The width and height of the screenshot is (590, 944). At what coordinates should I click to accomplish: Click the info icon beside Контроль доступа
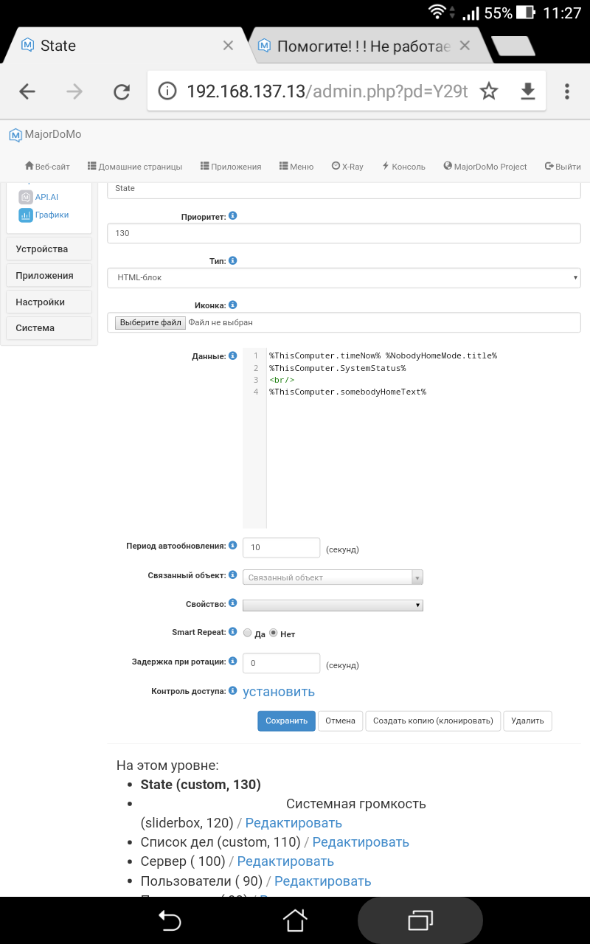click(x=232, y=690)
